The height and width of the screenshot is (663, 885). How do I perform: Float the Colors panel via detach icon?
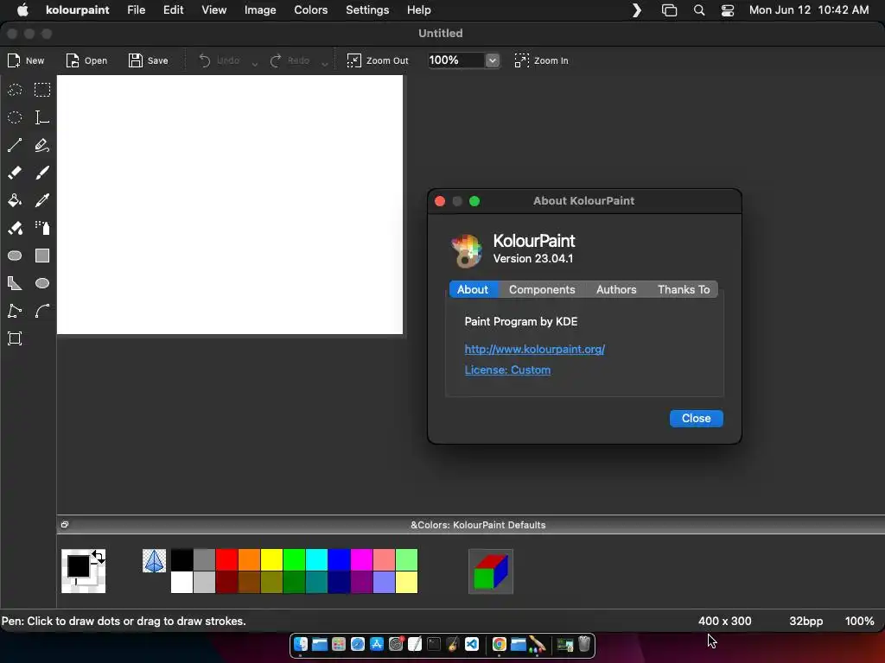point(65,525)
